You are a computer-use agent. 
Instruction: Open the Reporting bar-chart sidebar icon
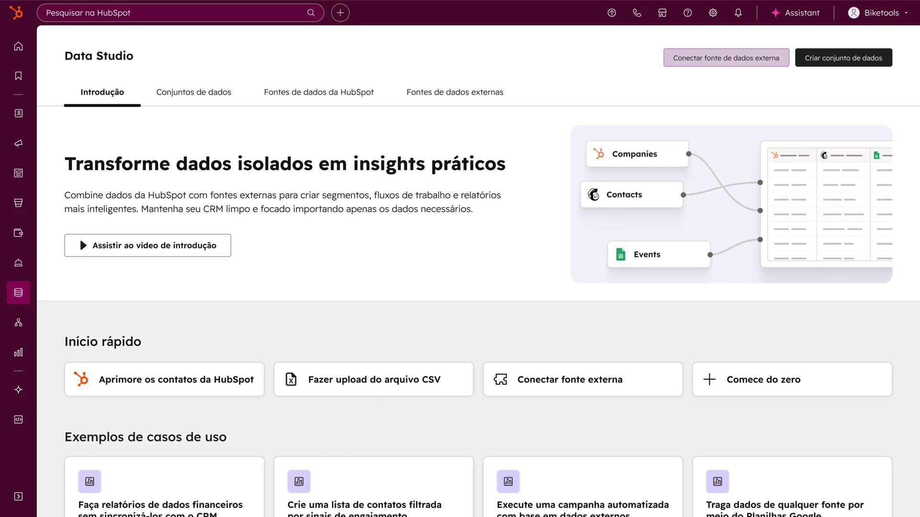18,353
